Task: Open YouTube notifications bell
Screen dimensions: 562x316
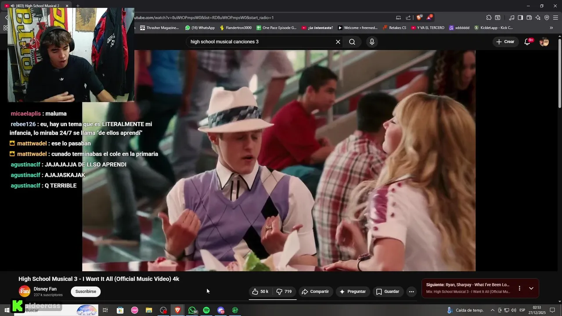Action: click(x=528, y=42)
